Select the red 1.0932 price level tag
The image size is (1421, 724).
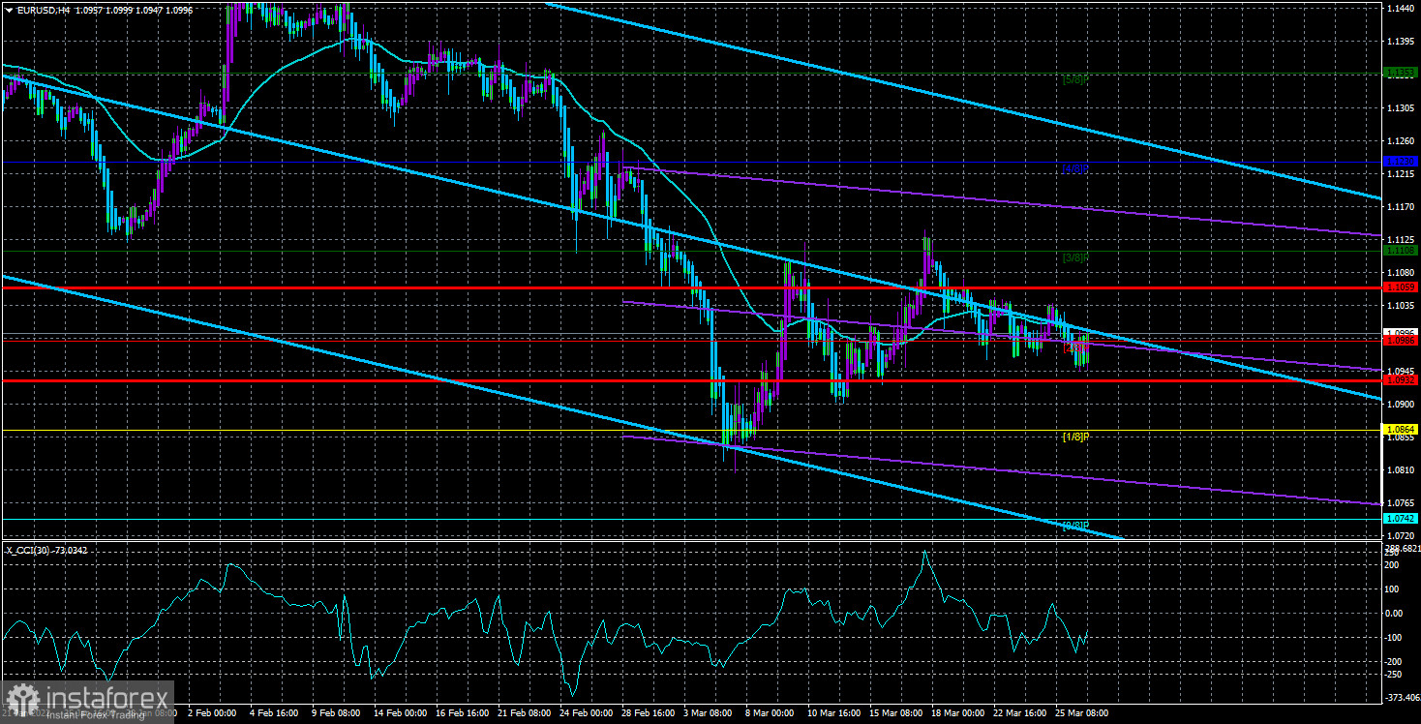coord(1399,380)
